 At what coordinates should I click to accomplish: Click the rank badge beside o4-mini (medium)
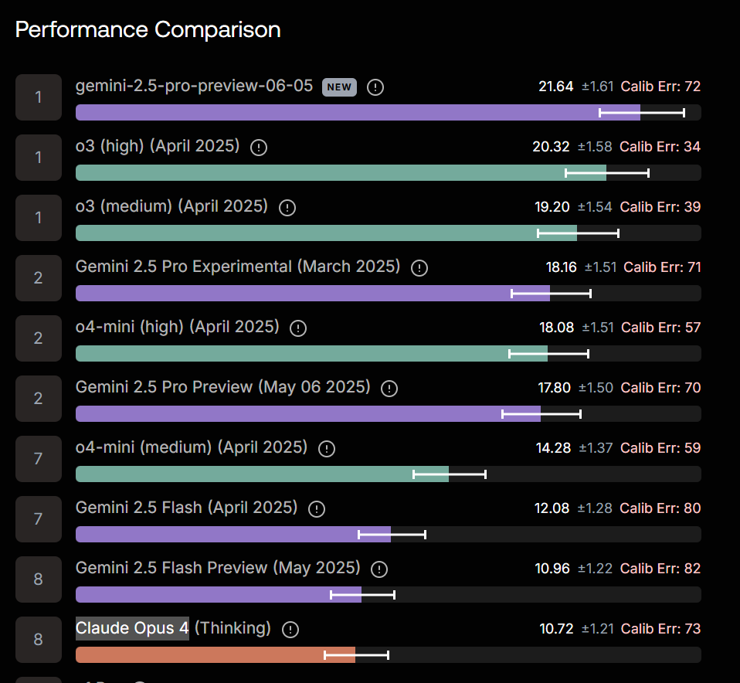pos(38,459)
